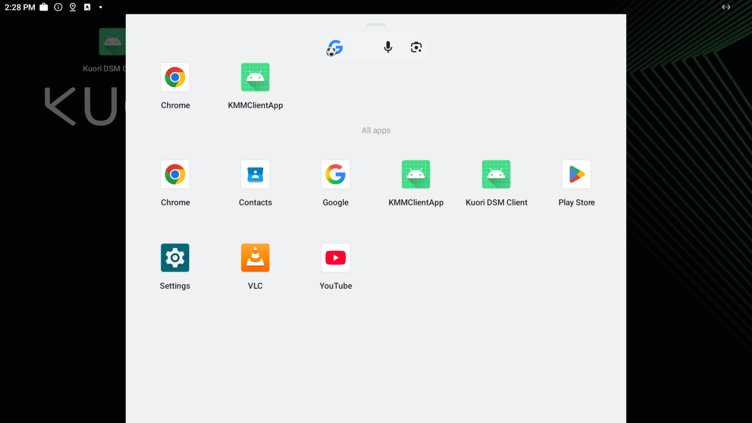Launch the Google app
Image resolution: width=752 pixels, height=423 pixels.
(x=336, y=175)
